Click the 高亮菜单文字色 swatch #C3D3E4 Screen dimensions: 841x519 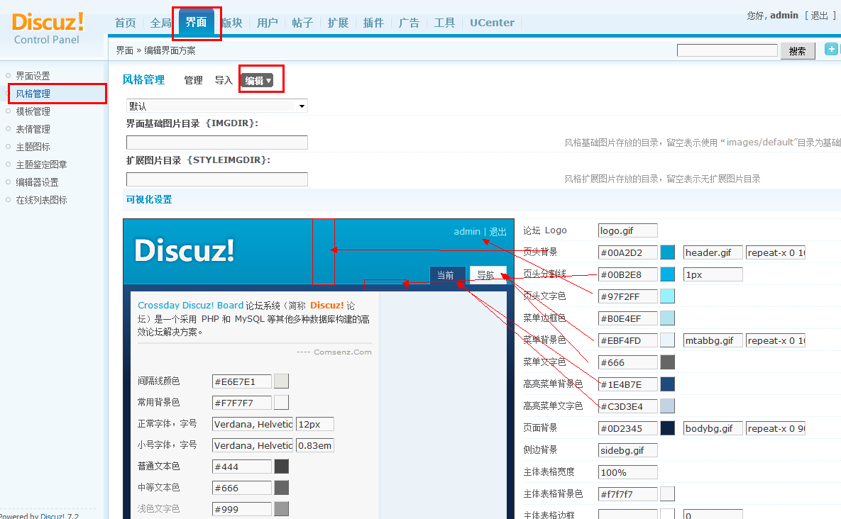point(667,406)
